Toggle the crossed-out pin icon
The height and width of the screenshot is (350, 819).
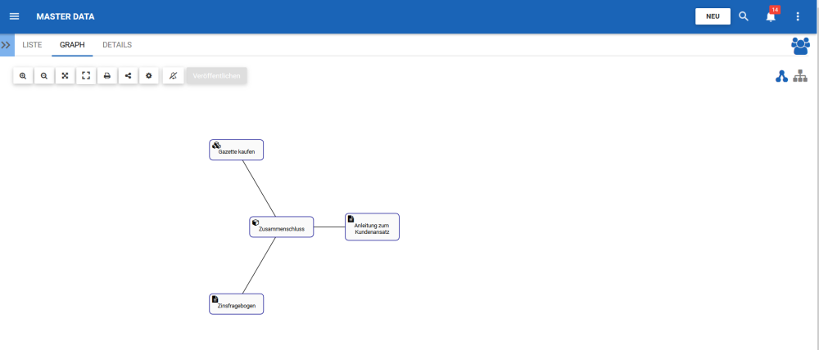pos(174,75)
